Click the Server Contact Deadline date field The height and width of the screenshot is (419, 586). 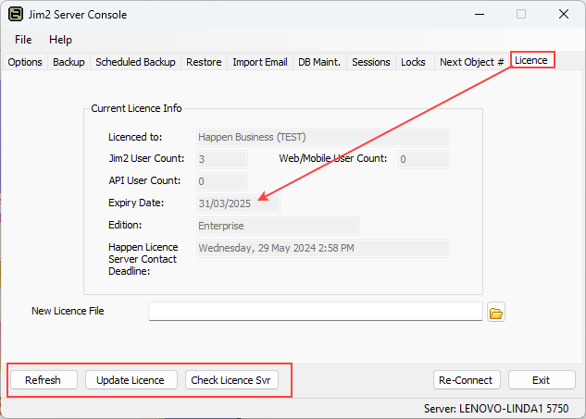click(x=323, y=248)
